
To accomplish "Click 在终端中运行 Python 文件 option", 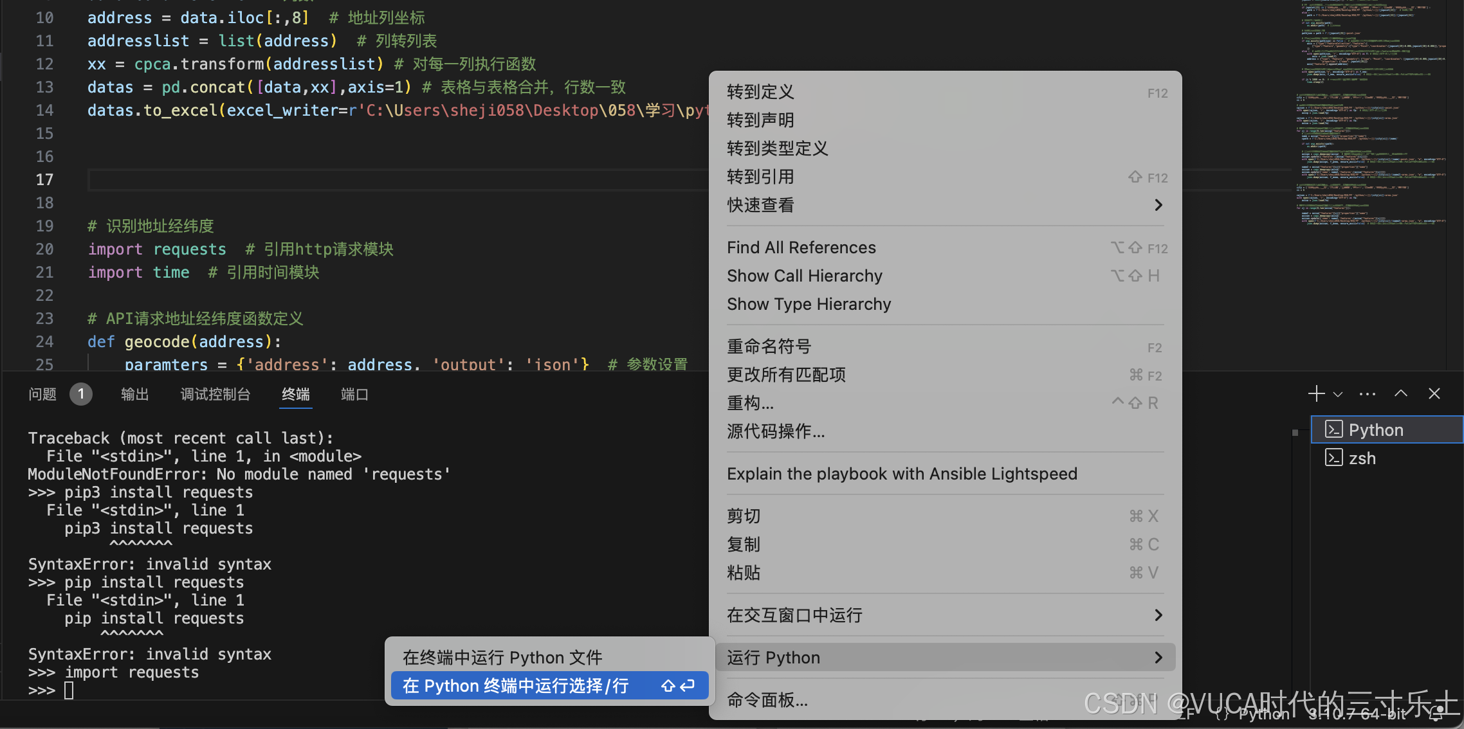I will (502, 658).
